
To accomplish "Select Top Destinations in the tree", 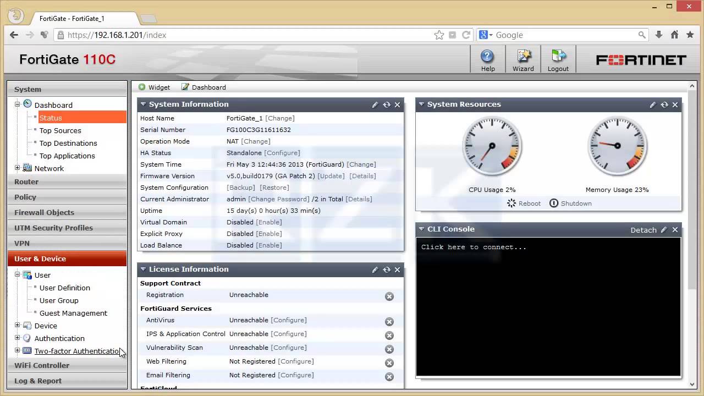I will pos(68,143).
